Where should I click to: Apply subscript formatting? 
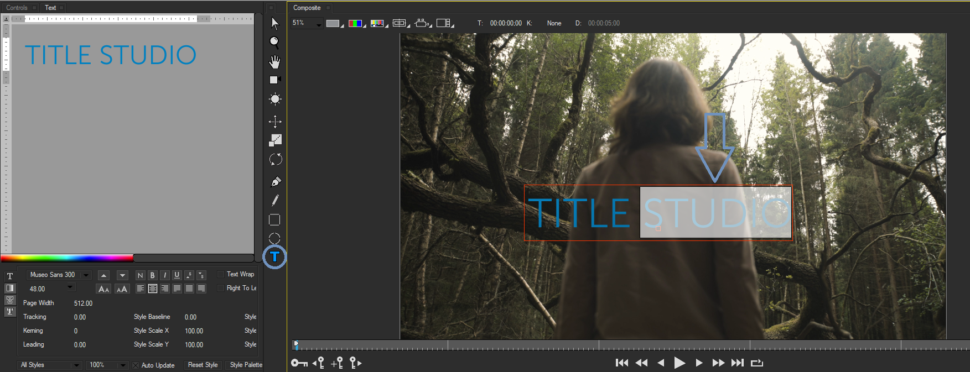point(201,275)
